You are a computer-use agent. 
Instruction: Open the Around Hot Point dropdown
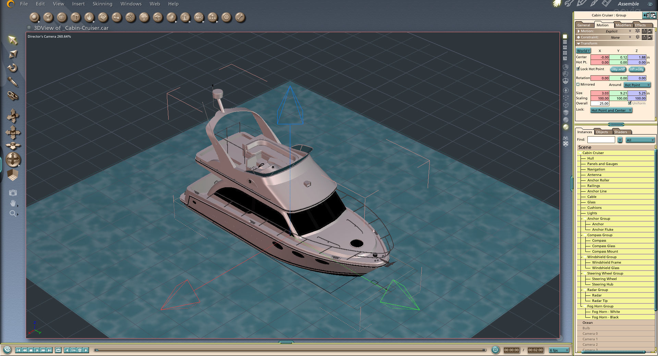coord(637,85)
